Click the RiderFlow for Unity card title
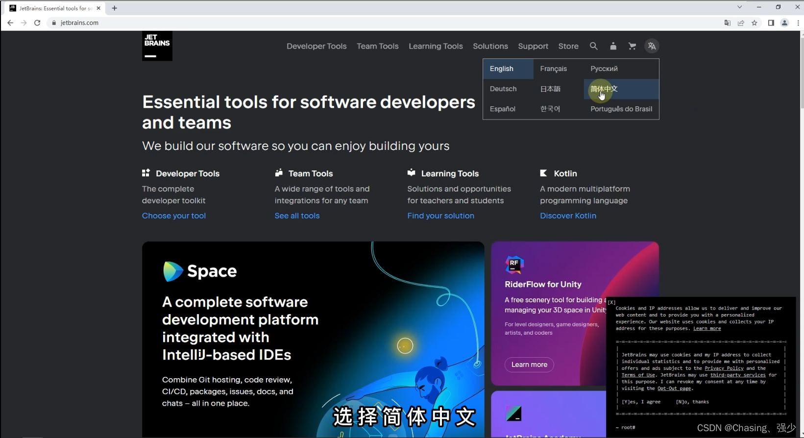 (x=543, y=284)
